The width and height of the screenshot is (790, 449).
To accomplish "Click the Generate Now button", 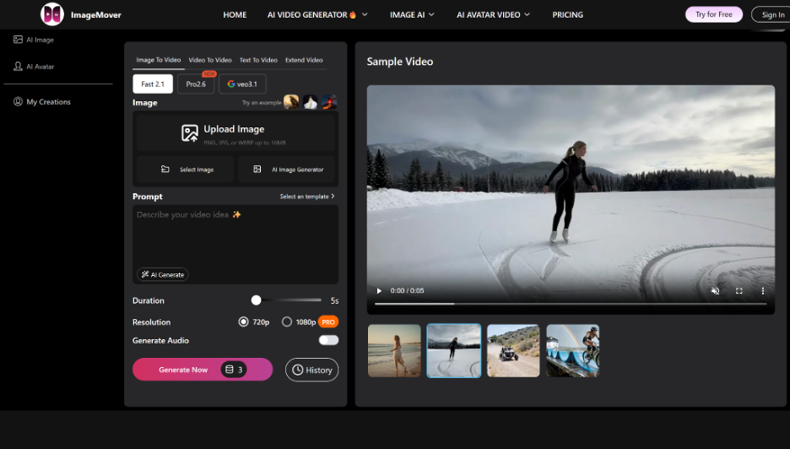I will pyautogui.click(x=203, y=370).
